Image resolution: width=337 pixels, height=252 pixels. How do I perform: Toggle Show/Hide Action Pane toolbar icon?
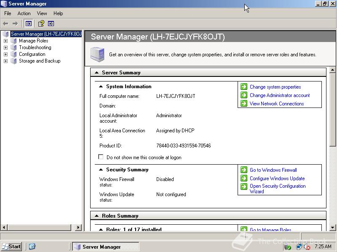point(51,24)
